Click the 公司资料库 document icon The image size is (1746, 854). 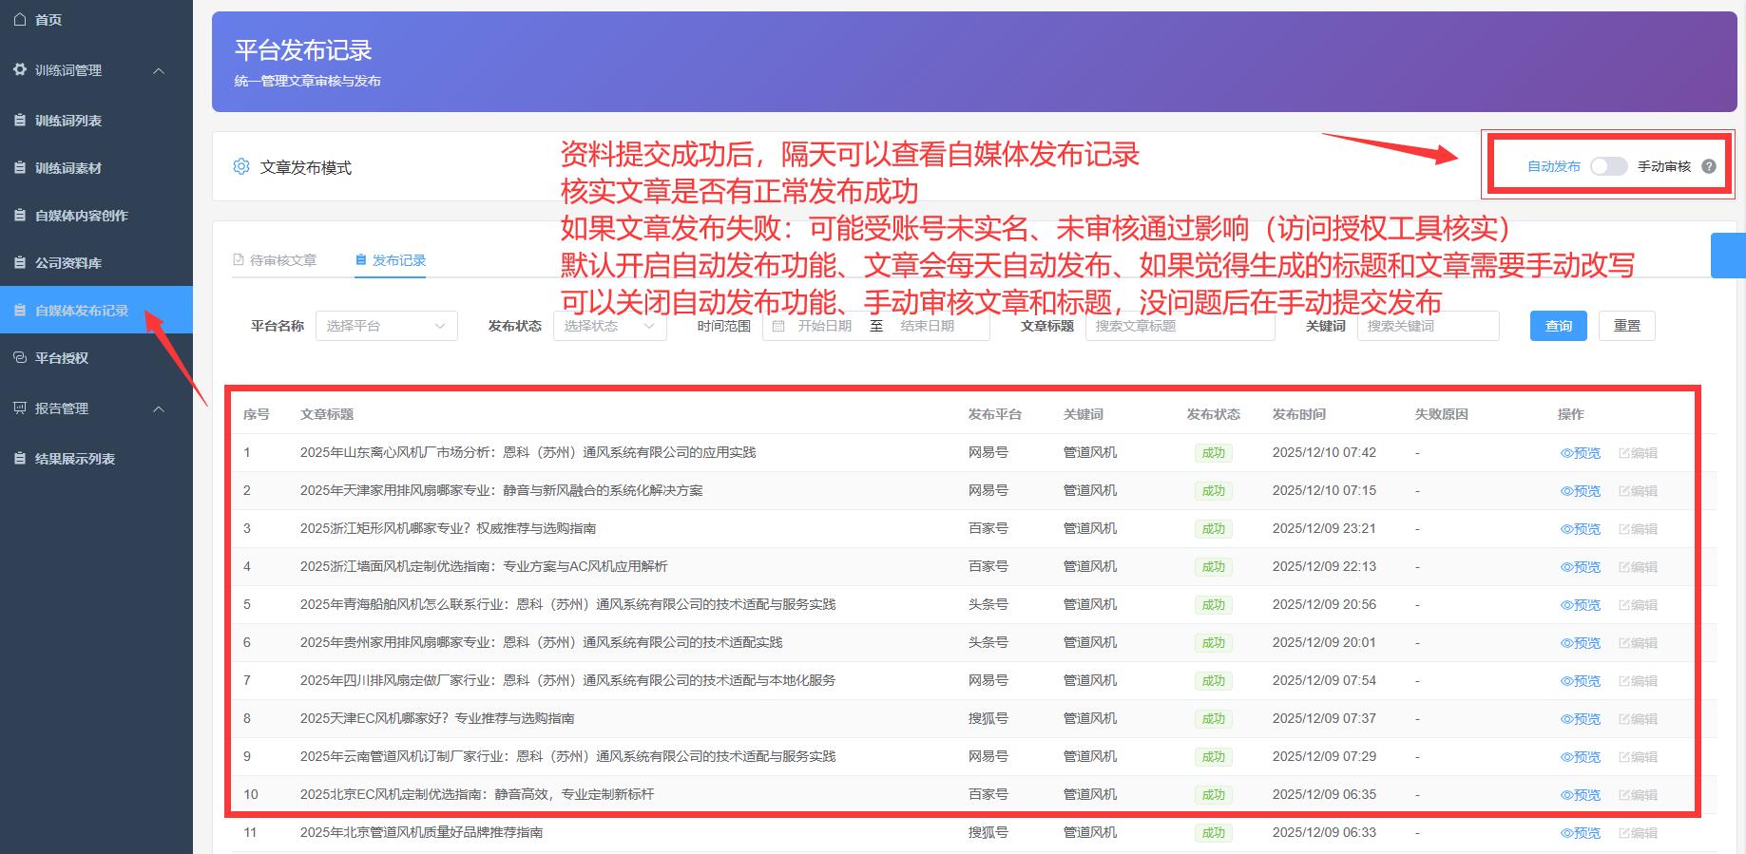click(20, 263)
